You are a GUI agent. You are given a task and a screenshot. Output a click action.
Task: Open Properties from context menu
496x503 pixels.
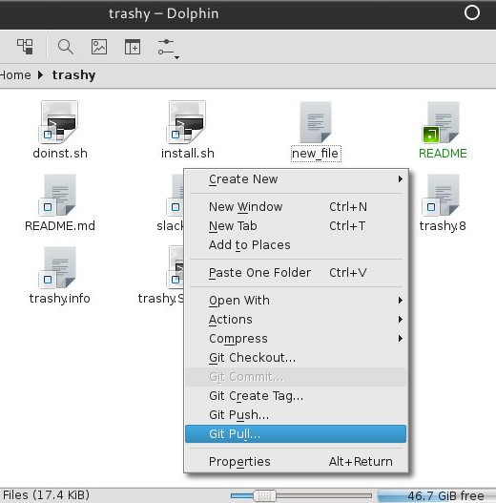click(296, 462)
